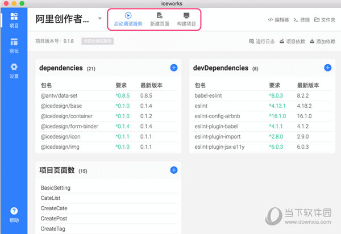Open the 终端 terminal
Viewport: 341px width, 234px height.
click(x=301, y=20)
